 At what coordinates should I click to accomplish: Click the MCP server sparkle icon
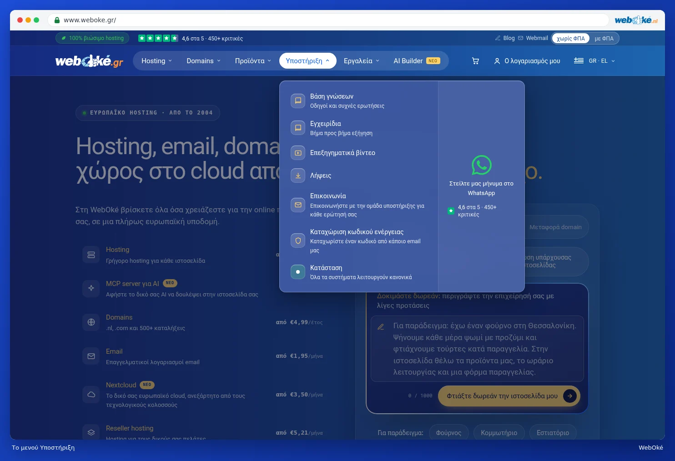point(91,288)
